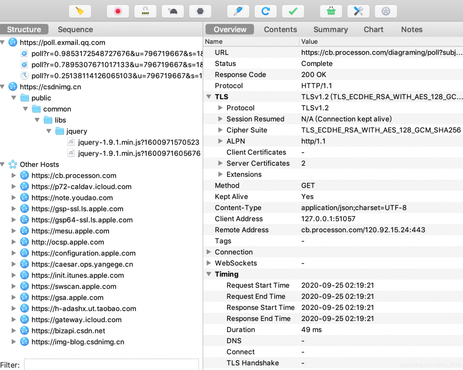Viewport: 463px width, 370px height.
Task: Collapse the Other Hosts group
Action: click(x=3, y=165)
